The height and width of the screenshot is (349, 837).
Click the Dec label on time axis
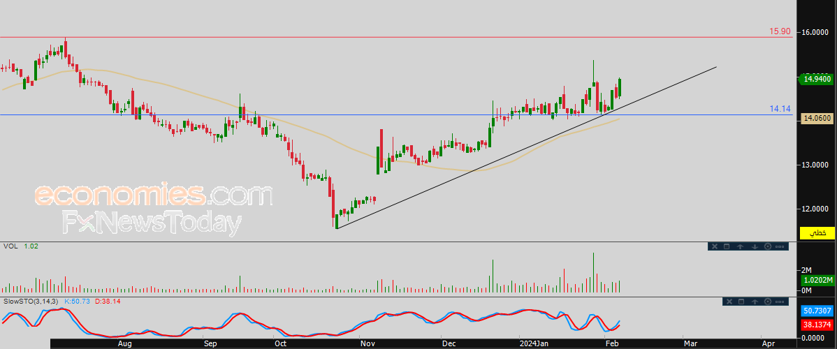tap(449, 343)
